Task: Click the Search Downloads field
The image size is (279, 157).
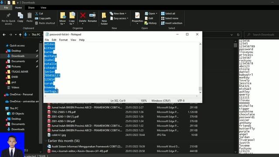Action: [x=262, y=35]
